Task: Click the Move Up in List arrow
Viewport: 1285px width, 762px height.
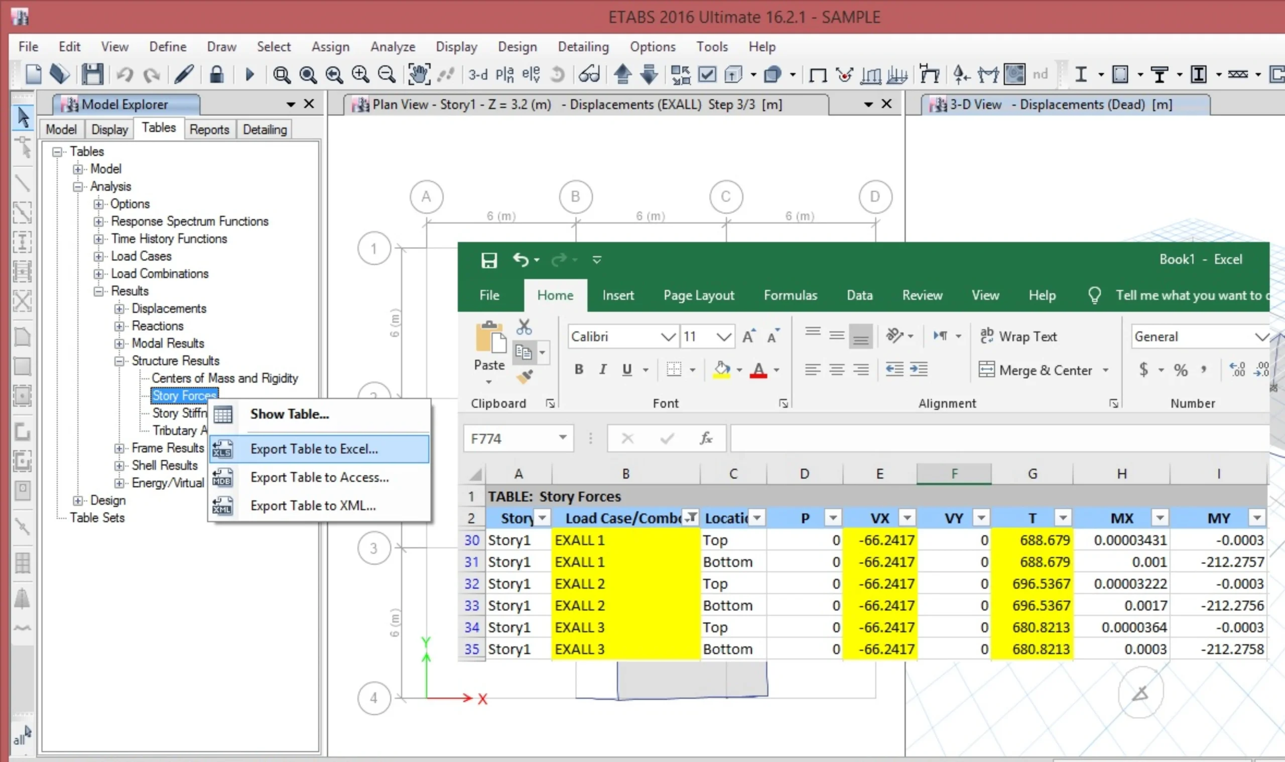Action: (x=623, y=74)
